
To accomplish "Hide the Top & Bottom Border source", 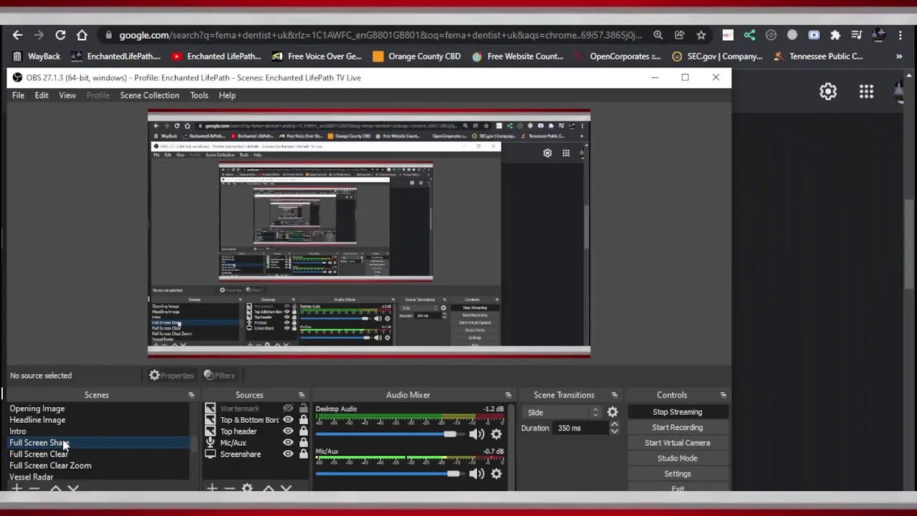I will coord(288,420).
